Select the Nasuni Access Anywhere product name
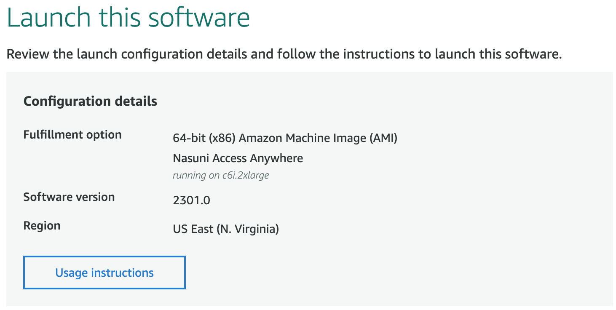 [x=238, y=158]
